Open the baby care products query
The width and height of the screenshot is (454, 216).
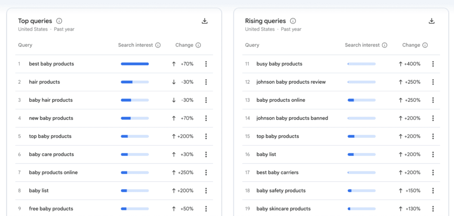coord(51,154)
